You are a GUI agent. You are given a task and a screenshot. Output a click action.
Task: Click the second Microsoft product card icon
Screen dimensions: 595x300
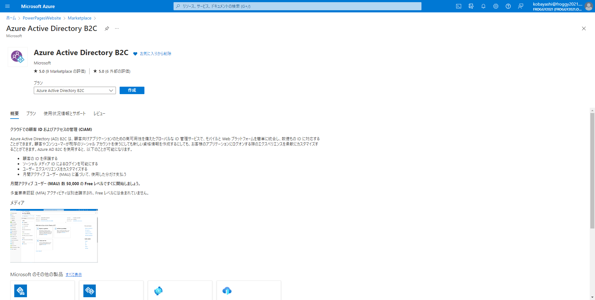(90, 291)
